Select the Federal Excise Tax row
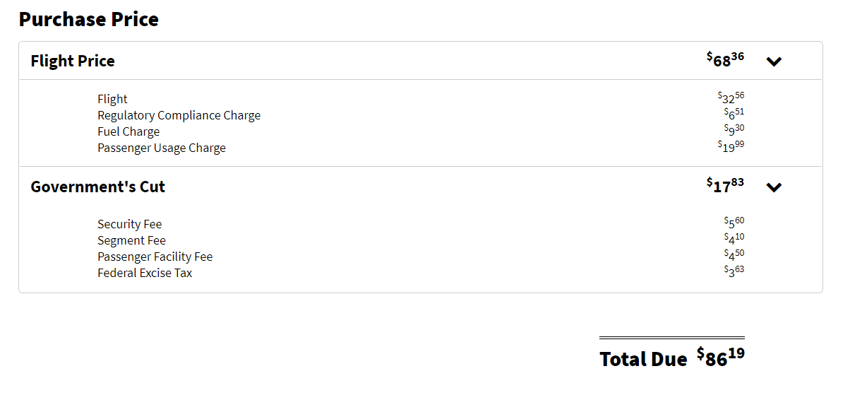Image resolution: width=850 pixels, height=400 pixels. [145, 273]
